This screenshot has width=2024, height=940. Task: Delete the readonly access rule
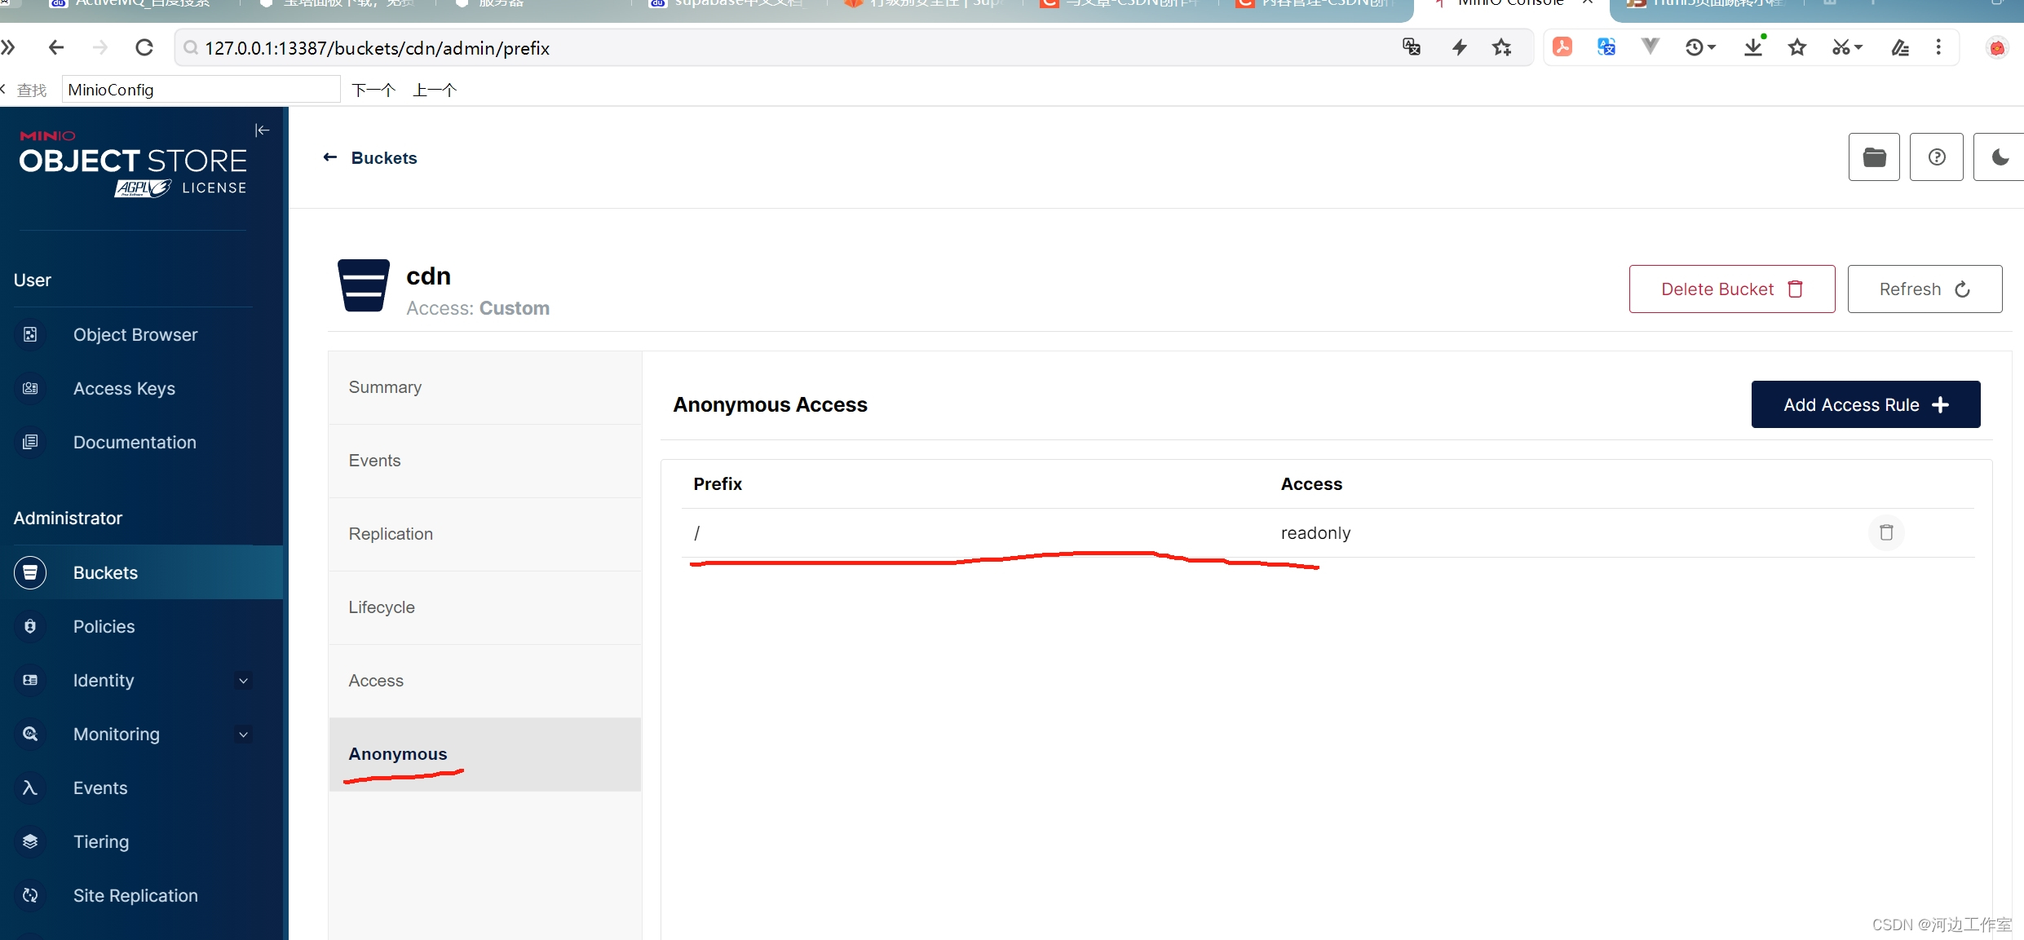pos(1885,532)
